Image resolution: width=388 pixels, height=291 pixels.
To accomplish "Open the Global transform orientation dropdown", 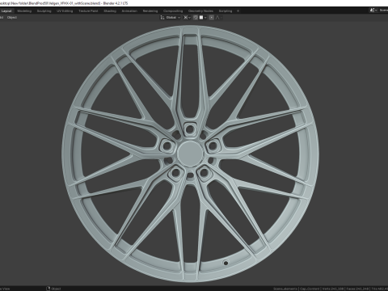I will [x=173, y=18].
